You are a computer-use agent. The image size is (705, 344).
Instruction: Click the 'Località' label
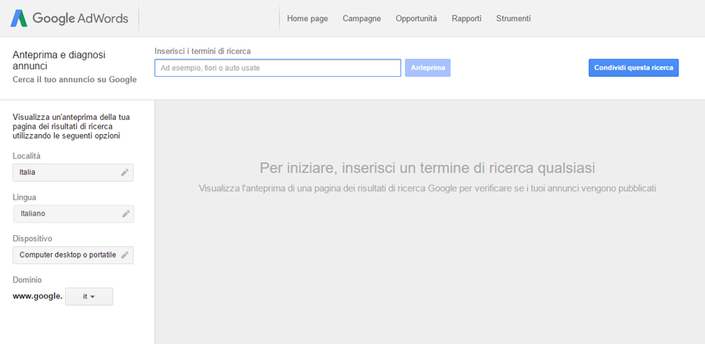pyautogui.click(x=27, y=156)
